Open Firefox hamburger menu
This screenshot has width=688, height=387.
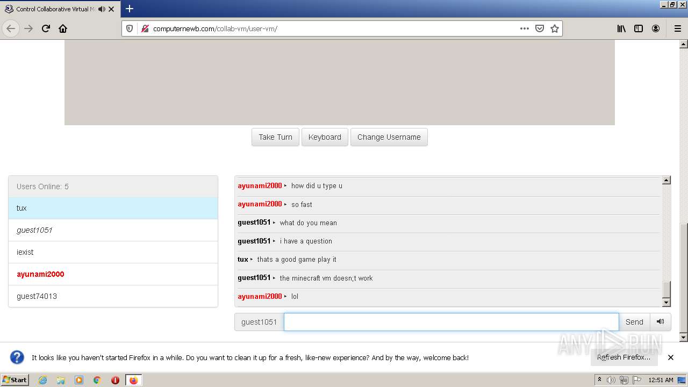pos(677,28)
